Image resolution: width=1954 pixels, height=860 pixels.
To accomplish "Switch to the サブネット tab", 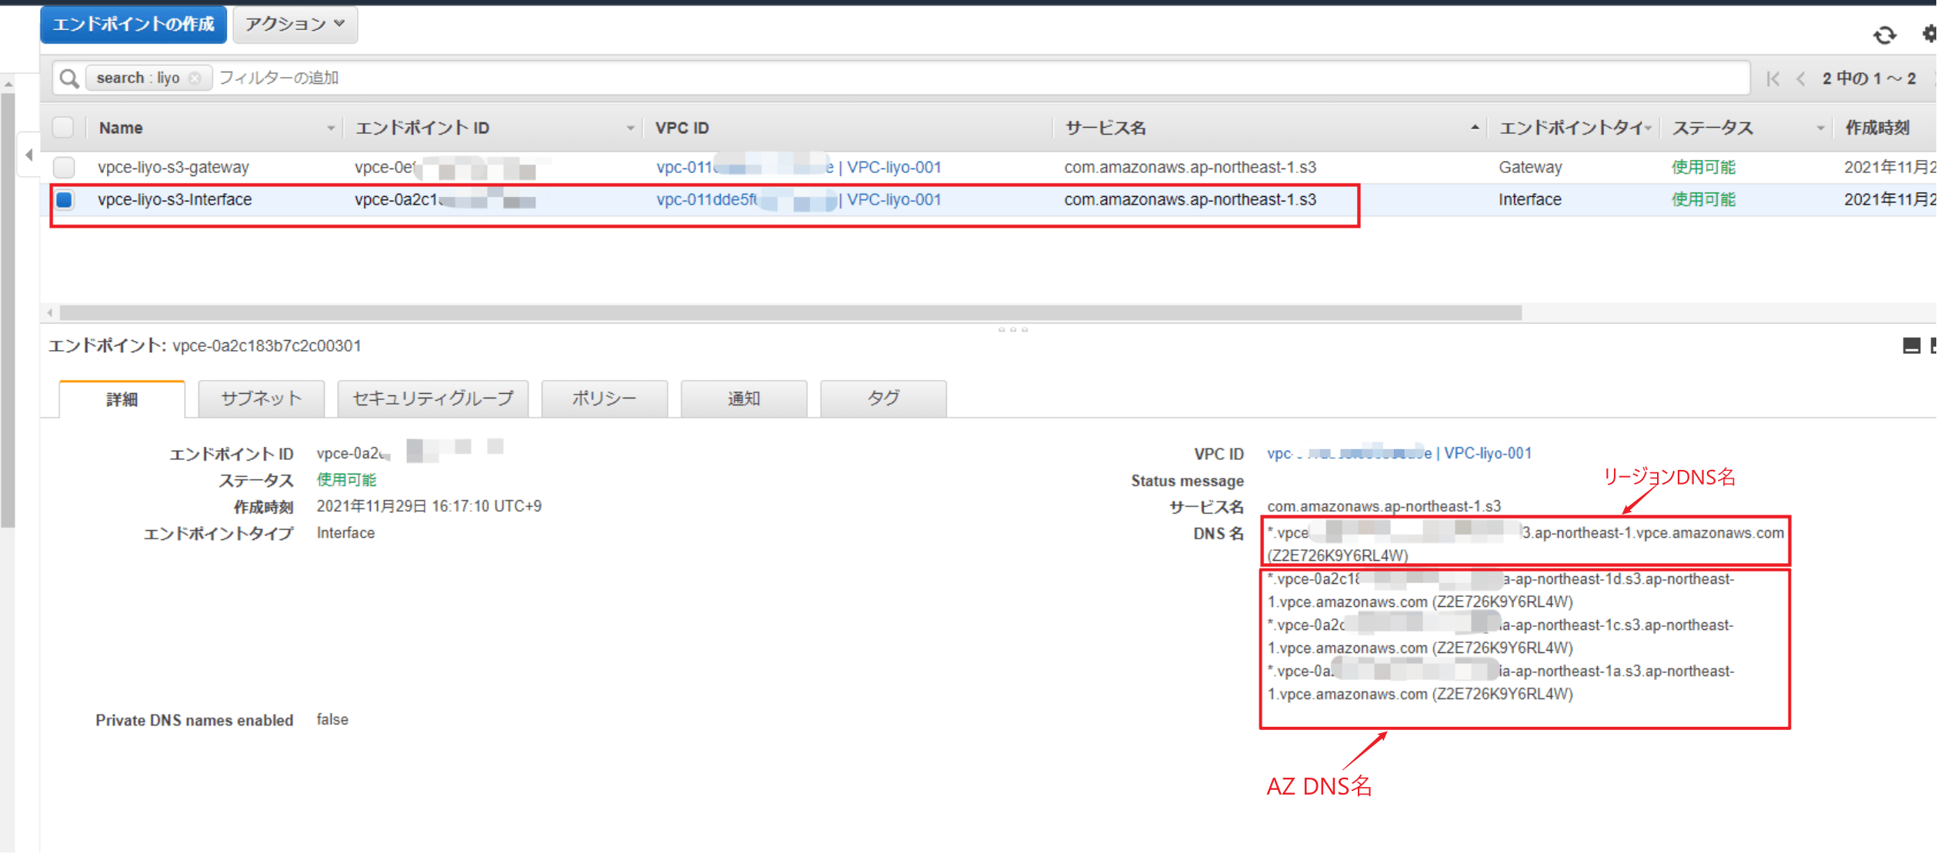I will pyautogui.click(x=261, y=398).
